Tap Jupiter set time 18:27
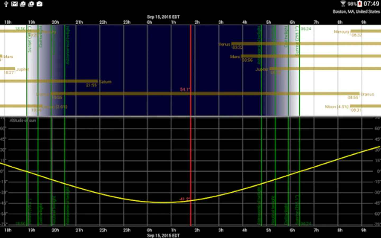This screenshot has height=238, width=381. tap(9, 72)
